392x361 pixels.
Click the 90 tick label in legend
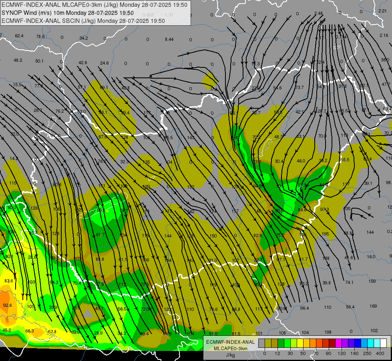[328, 353]
